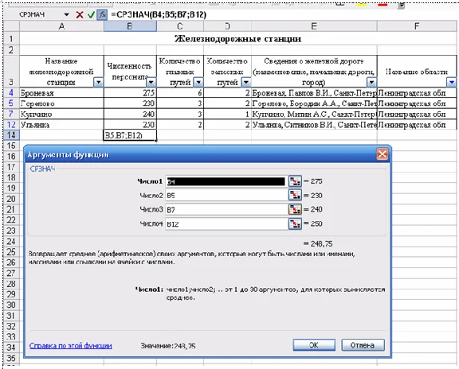
Task: Open filter dropdown for Количество главных путей
Action: pyautogui.click(x=198, y=83)
